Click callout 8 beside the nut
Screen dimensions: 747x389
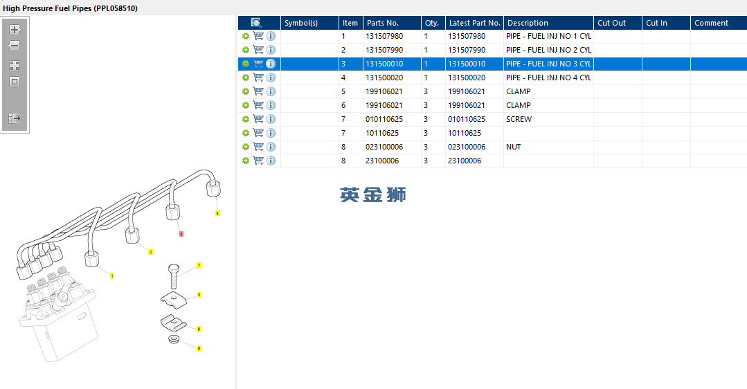(199, 348)
